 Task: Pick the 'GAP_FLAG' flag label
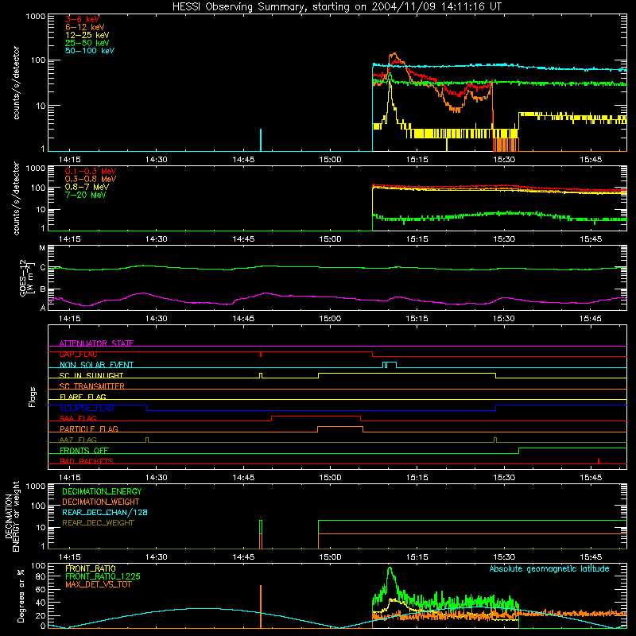pyautogui.click(x=78, y=354)
